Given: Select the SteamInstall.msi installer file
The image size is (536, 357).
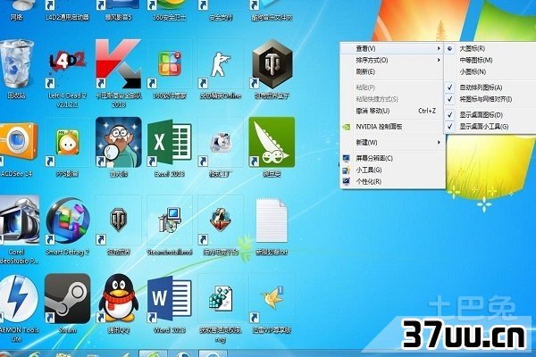Looking at the screenshot, I should (x=169, y=220).
